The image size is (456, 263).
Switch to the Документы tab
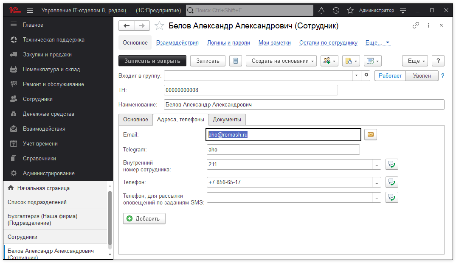pos(227,120)
